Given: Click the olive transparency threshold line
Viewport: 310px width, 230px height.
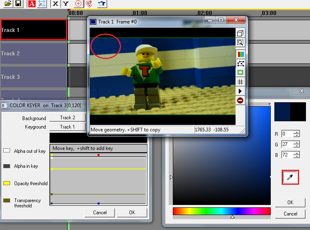Looking at the screenshot, I should pos(98,194).
